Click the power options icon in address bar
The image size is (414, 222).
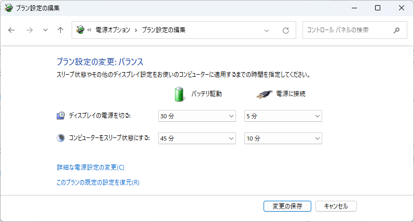click(x=80, y=30)
